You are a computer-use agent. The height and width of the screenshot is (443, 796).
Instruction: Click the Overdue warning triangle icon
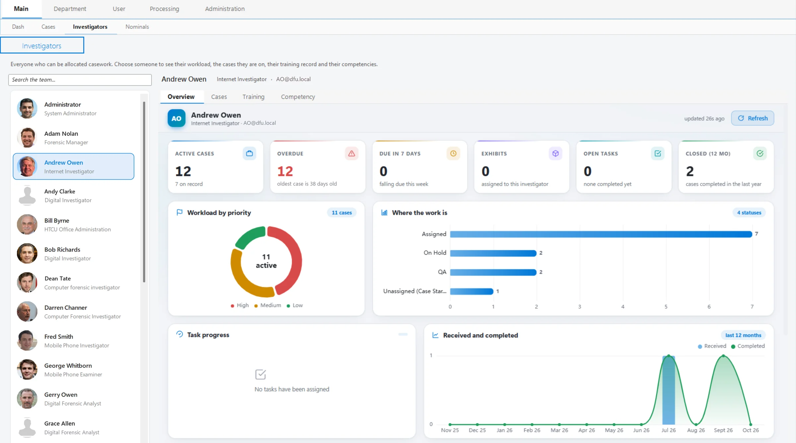tap(352, 153)
